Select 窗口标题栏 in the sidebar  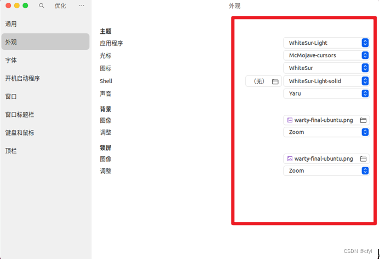pos(20,115)
